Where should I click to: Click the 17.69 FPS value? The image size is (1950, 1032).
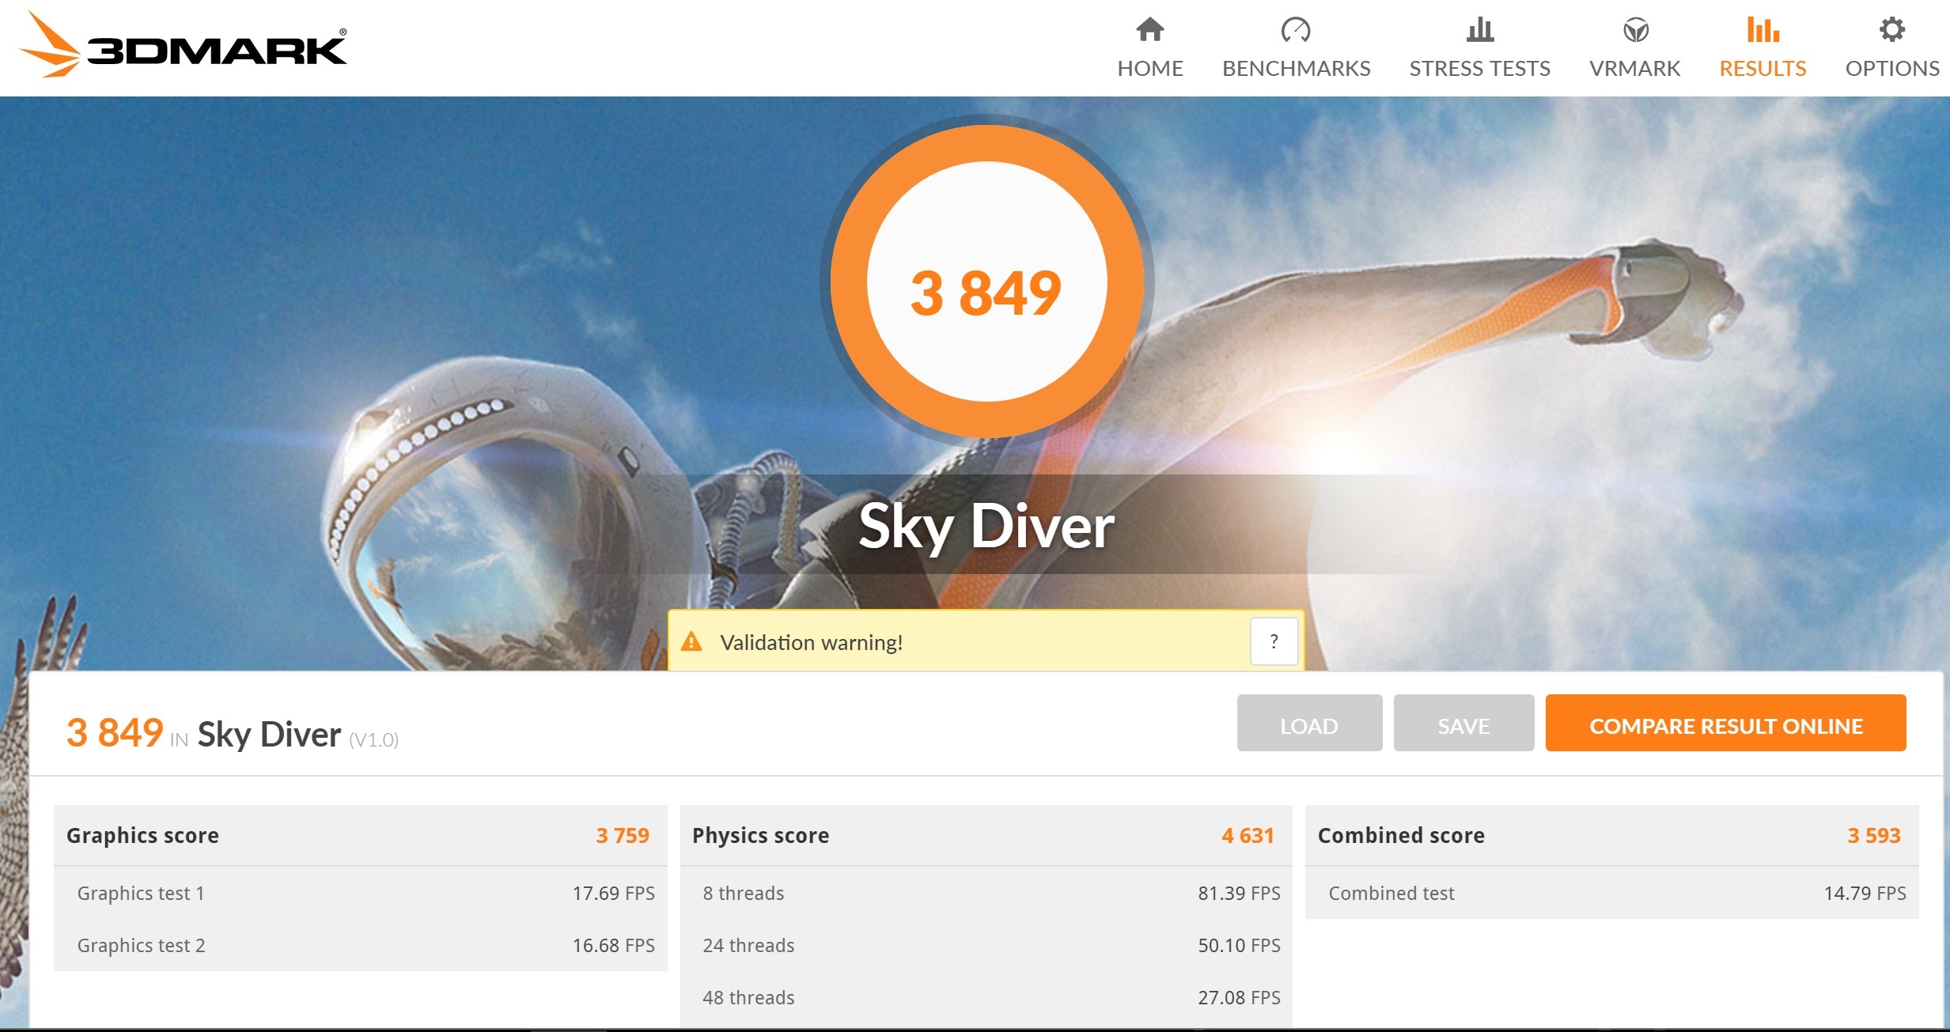click(614, 893)
